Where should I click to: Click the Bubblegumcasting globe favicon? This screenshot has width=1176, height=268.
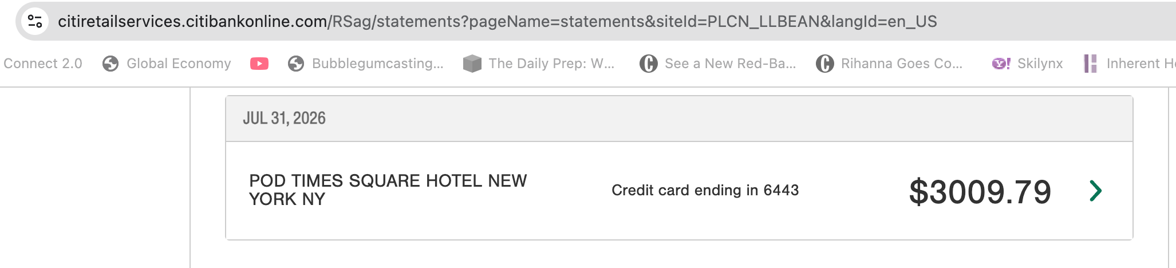296,64
